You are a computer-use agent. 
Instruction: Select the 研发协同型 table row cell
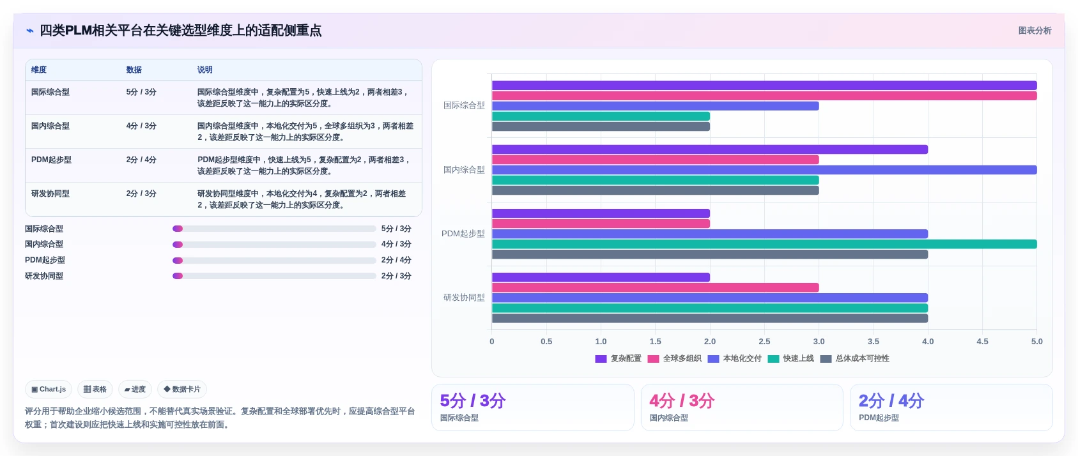coord(50,194)
